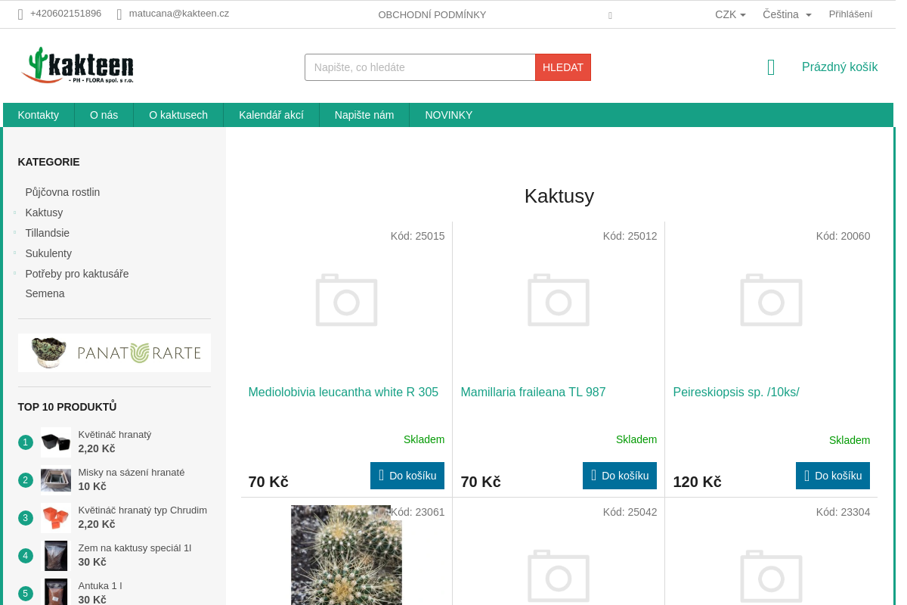
Task: Expand the Kaktusy category
Action: click(14, 213)
